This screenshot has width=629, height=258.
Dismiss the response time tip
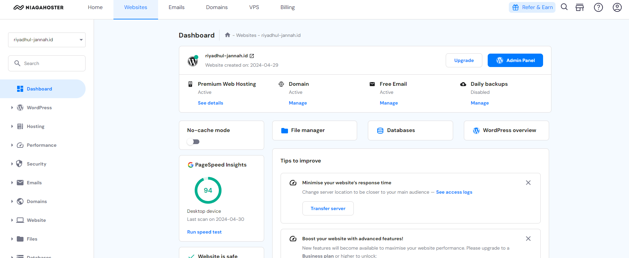528,183
